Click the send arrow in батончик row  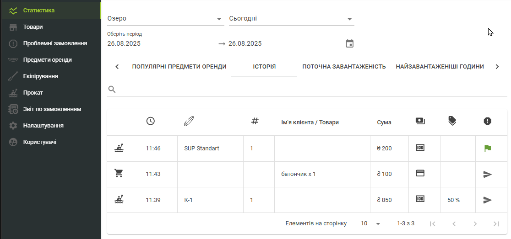[487, 174]
